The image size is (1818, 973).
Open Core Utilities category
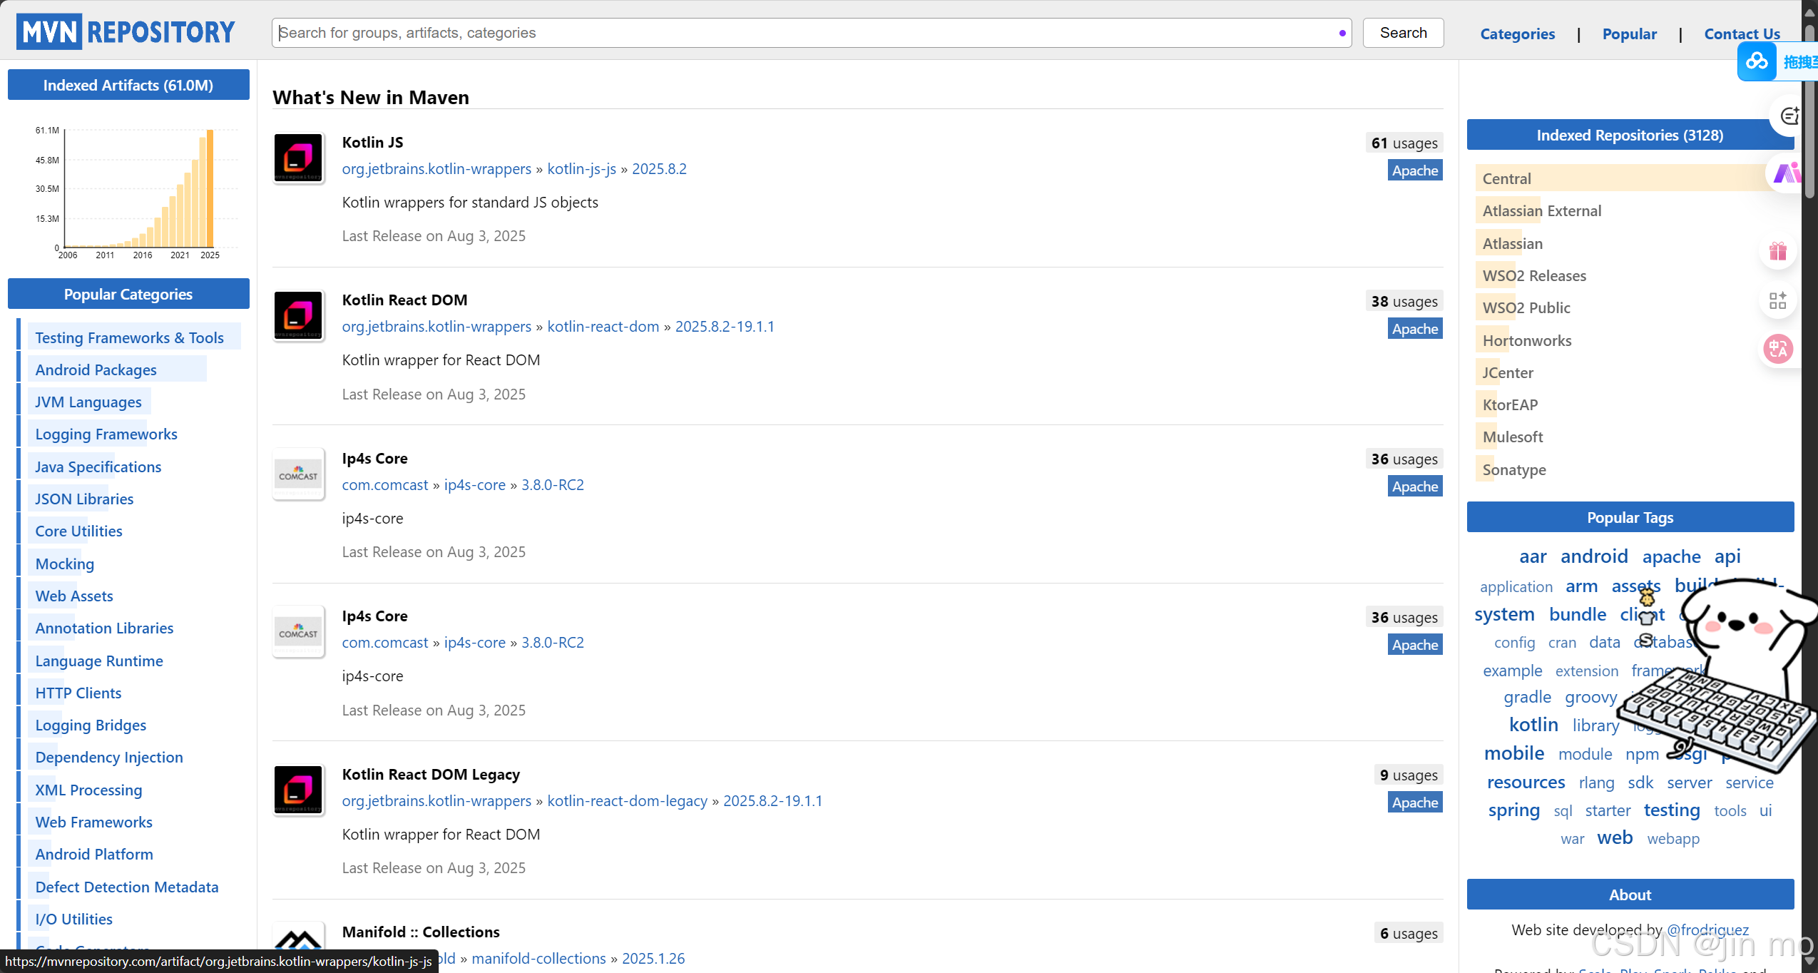[x=78, y=531]
